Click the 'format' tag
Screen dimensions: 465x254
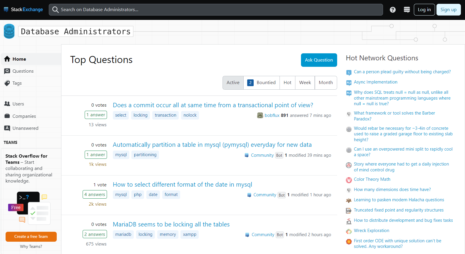click(x=171, y=195)
